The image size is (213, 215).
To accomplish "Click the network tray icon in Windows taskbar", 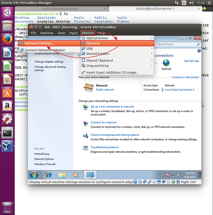I will [x=173, y=175].
